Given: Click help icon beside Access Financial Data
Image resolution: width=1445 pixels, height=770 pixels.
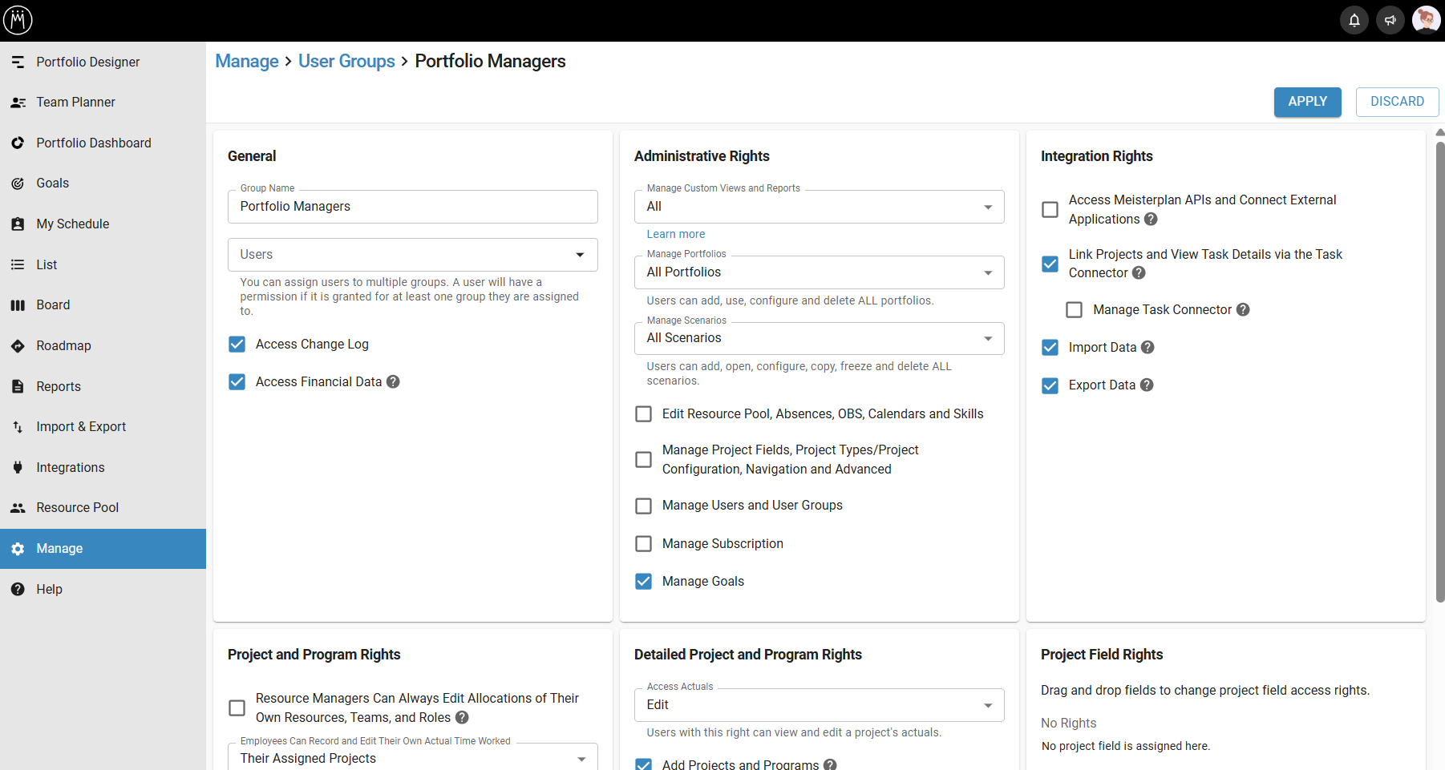Looking at the screenshot, I should (393, 382).
